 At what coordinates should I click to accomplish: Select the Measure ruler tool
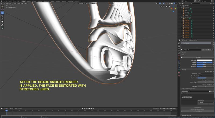coord(2,28)
